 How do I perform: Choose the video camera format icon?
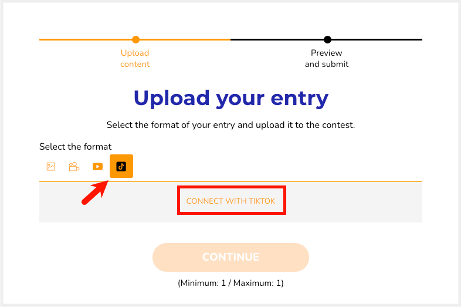click(74, 167)
